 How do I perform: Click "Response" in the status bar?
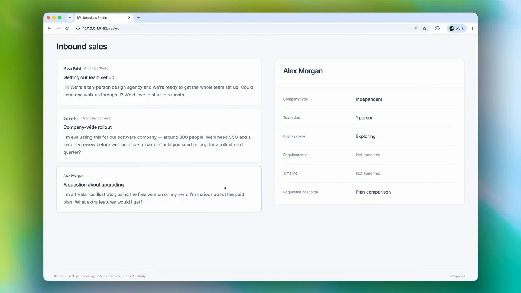point(458,276)
